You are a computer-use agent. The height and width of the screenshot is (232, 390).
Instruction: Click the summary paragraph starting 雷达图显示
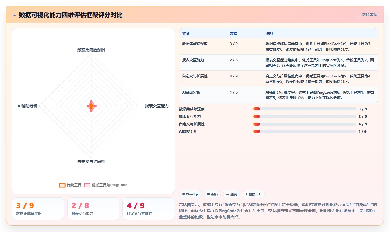278,211
